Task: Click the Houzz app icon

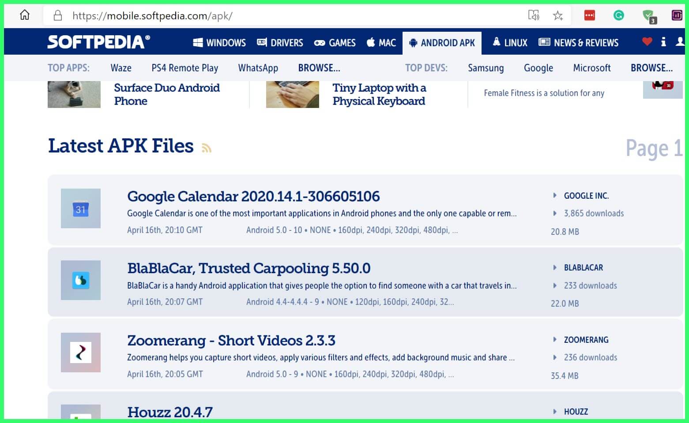Action: (x=81, y=412)
